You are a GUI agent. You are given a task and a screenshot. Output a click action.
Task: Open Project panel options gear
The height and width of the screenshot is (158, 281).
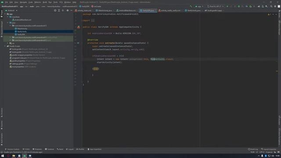pyautogui.click(x=68, y=11)
